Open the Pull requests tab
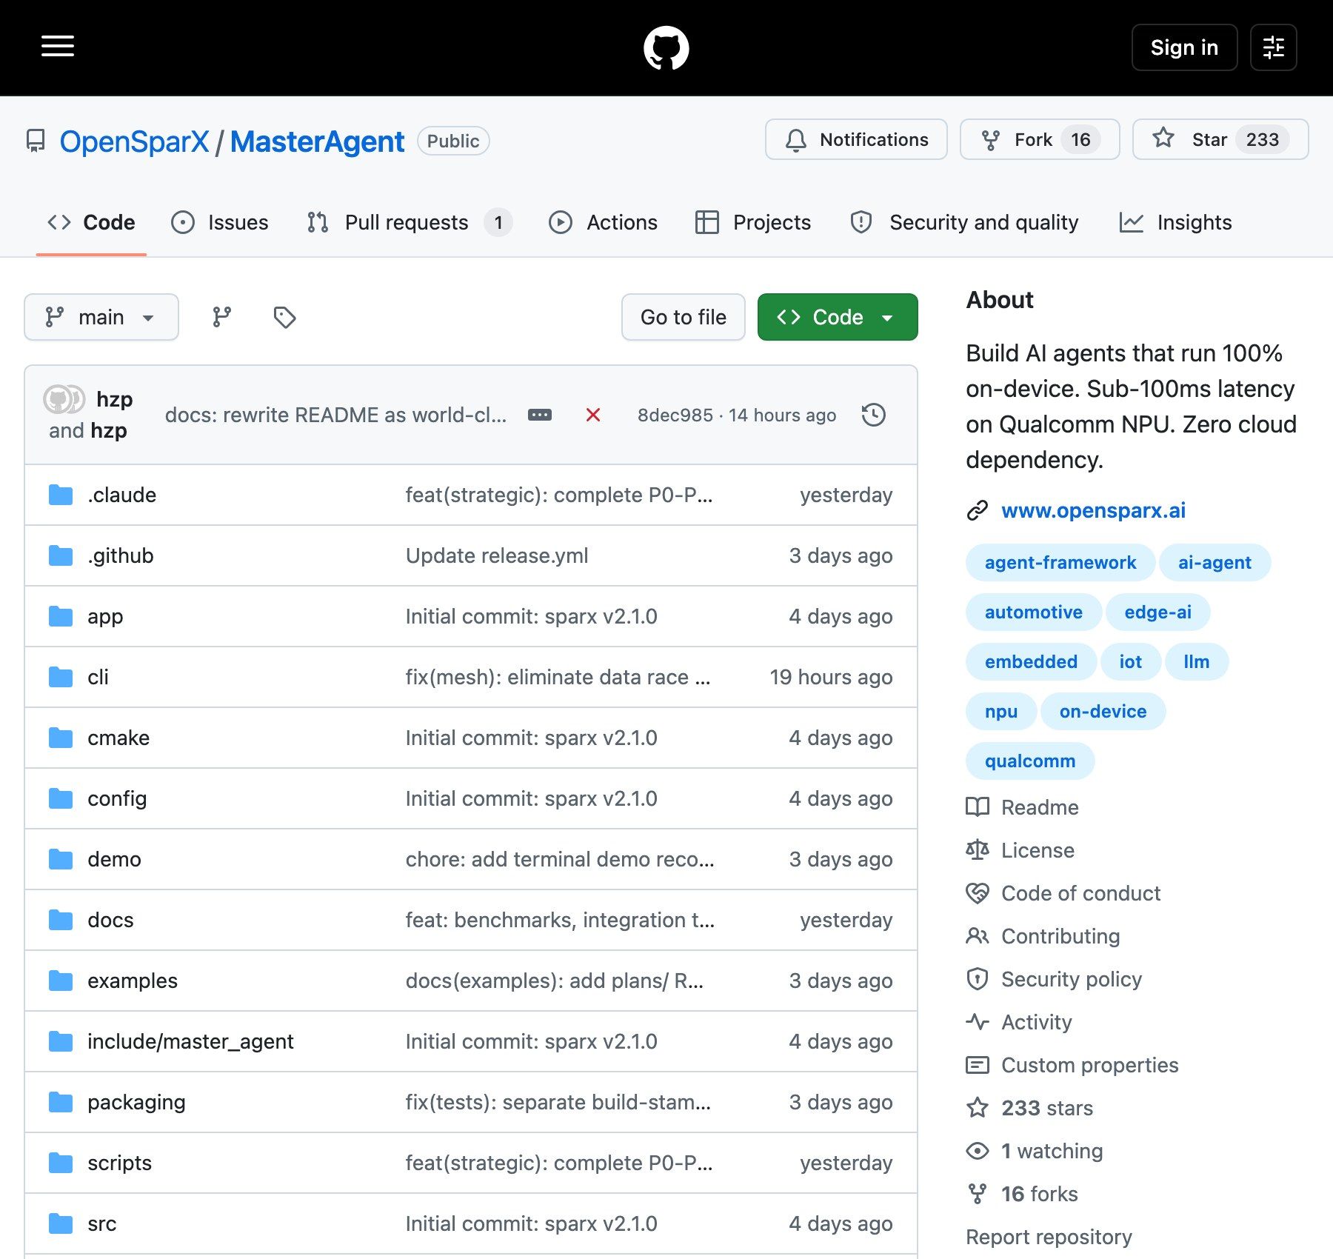 coord(410,222)
